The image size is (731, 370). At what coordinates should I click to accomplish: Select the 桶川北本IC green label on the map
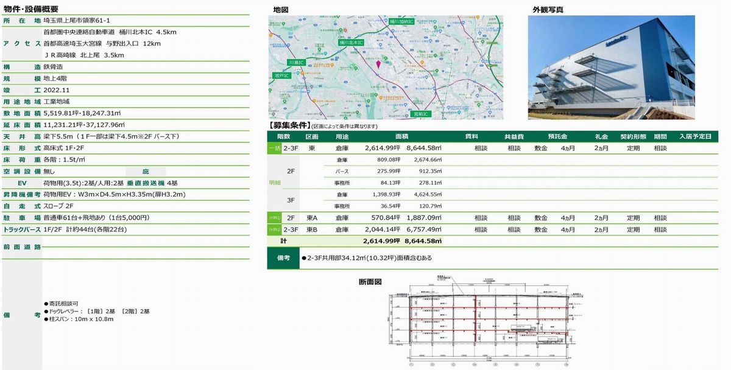351,43
